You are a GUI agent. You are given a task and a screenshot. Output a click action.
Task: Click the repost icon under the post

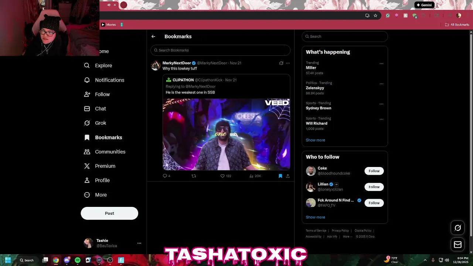(x=194, y=176)
